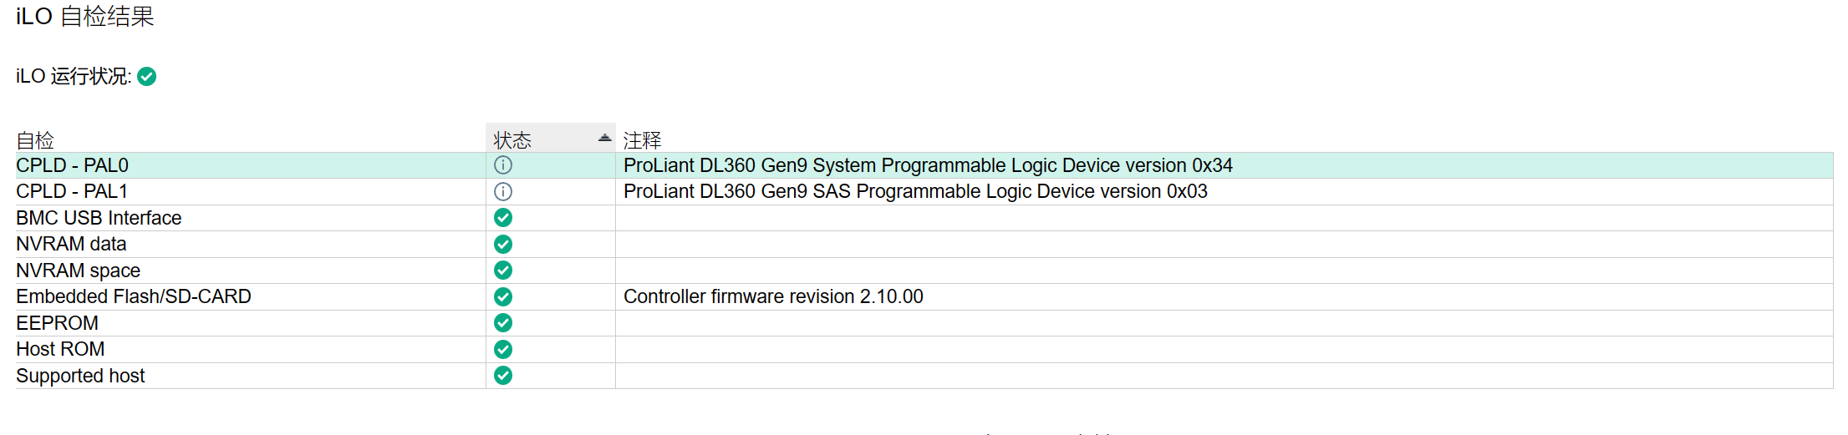Click the NVRAM data status check icon
The height and width of the screenshot is (435, 1848).
[503, 245]
